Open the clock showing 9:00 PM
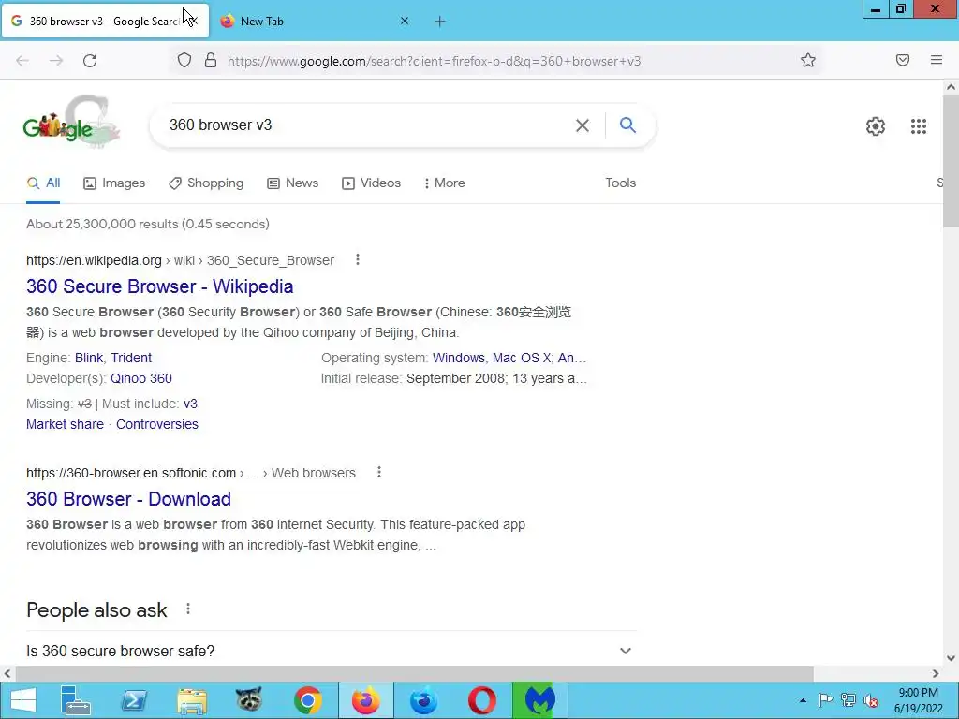The width and height of the screenshot is (959, 719). point(918,700)
